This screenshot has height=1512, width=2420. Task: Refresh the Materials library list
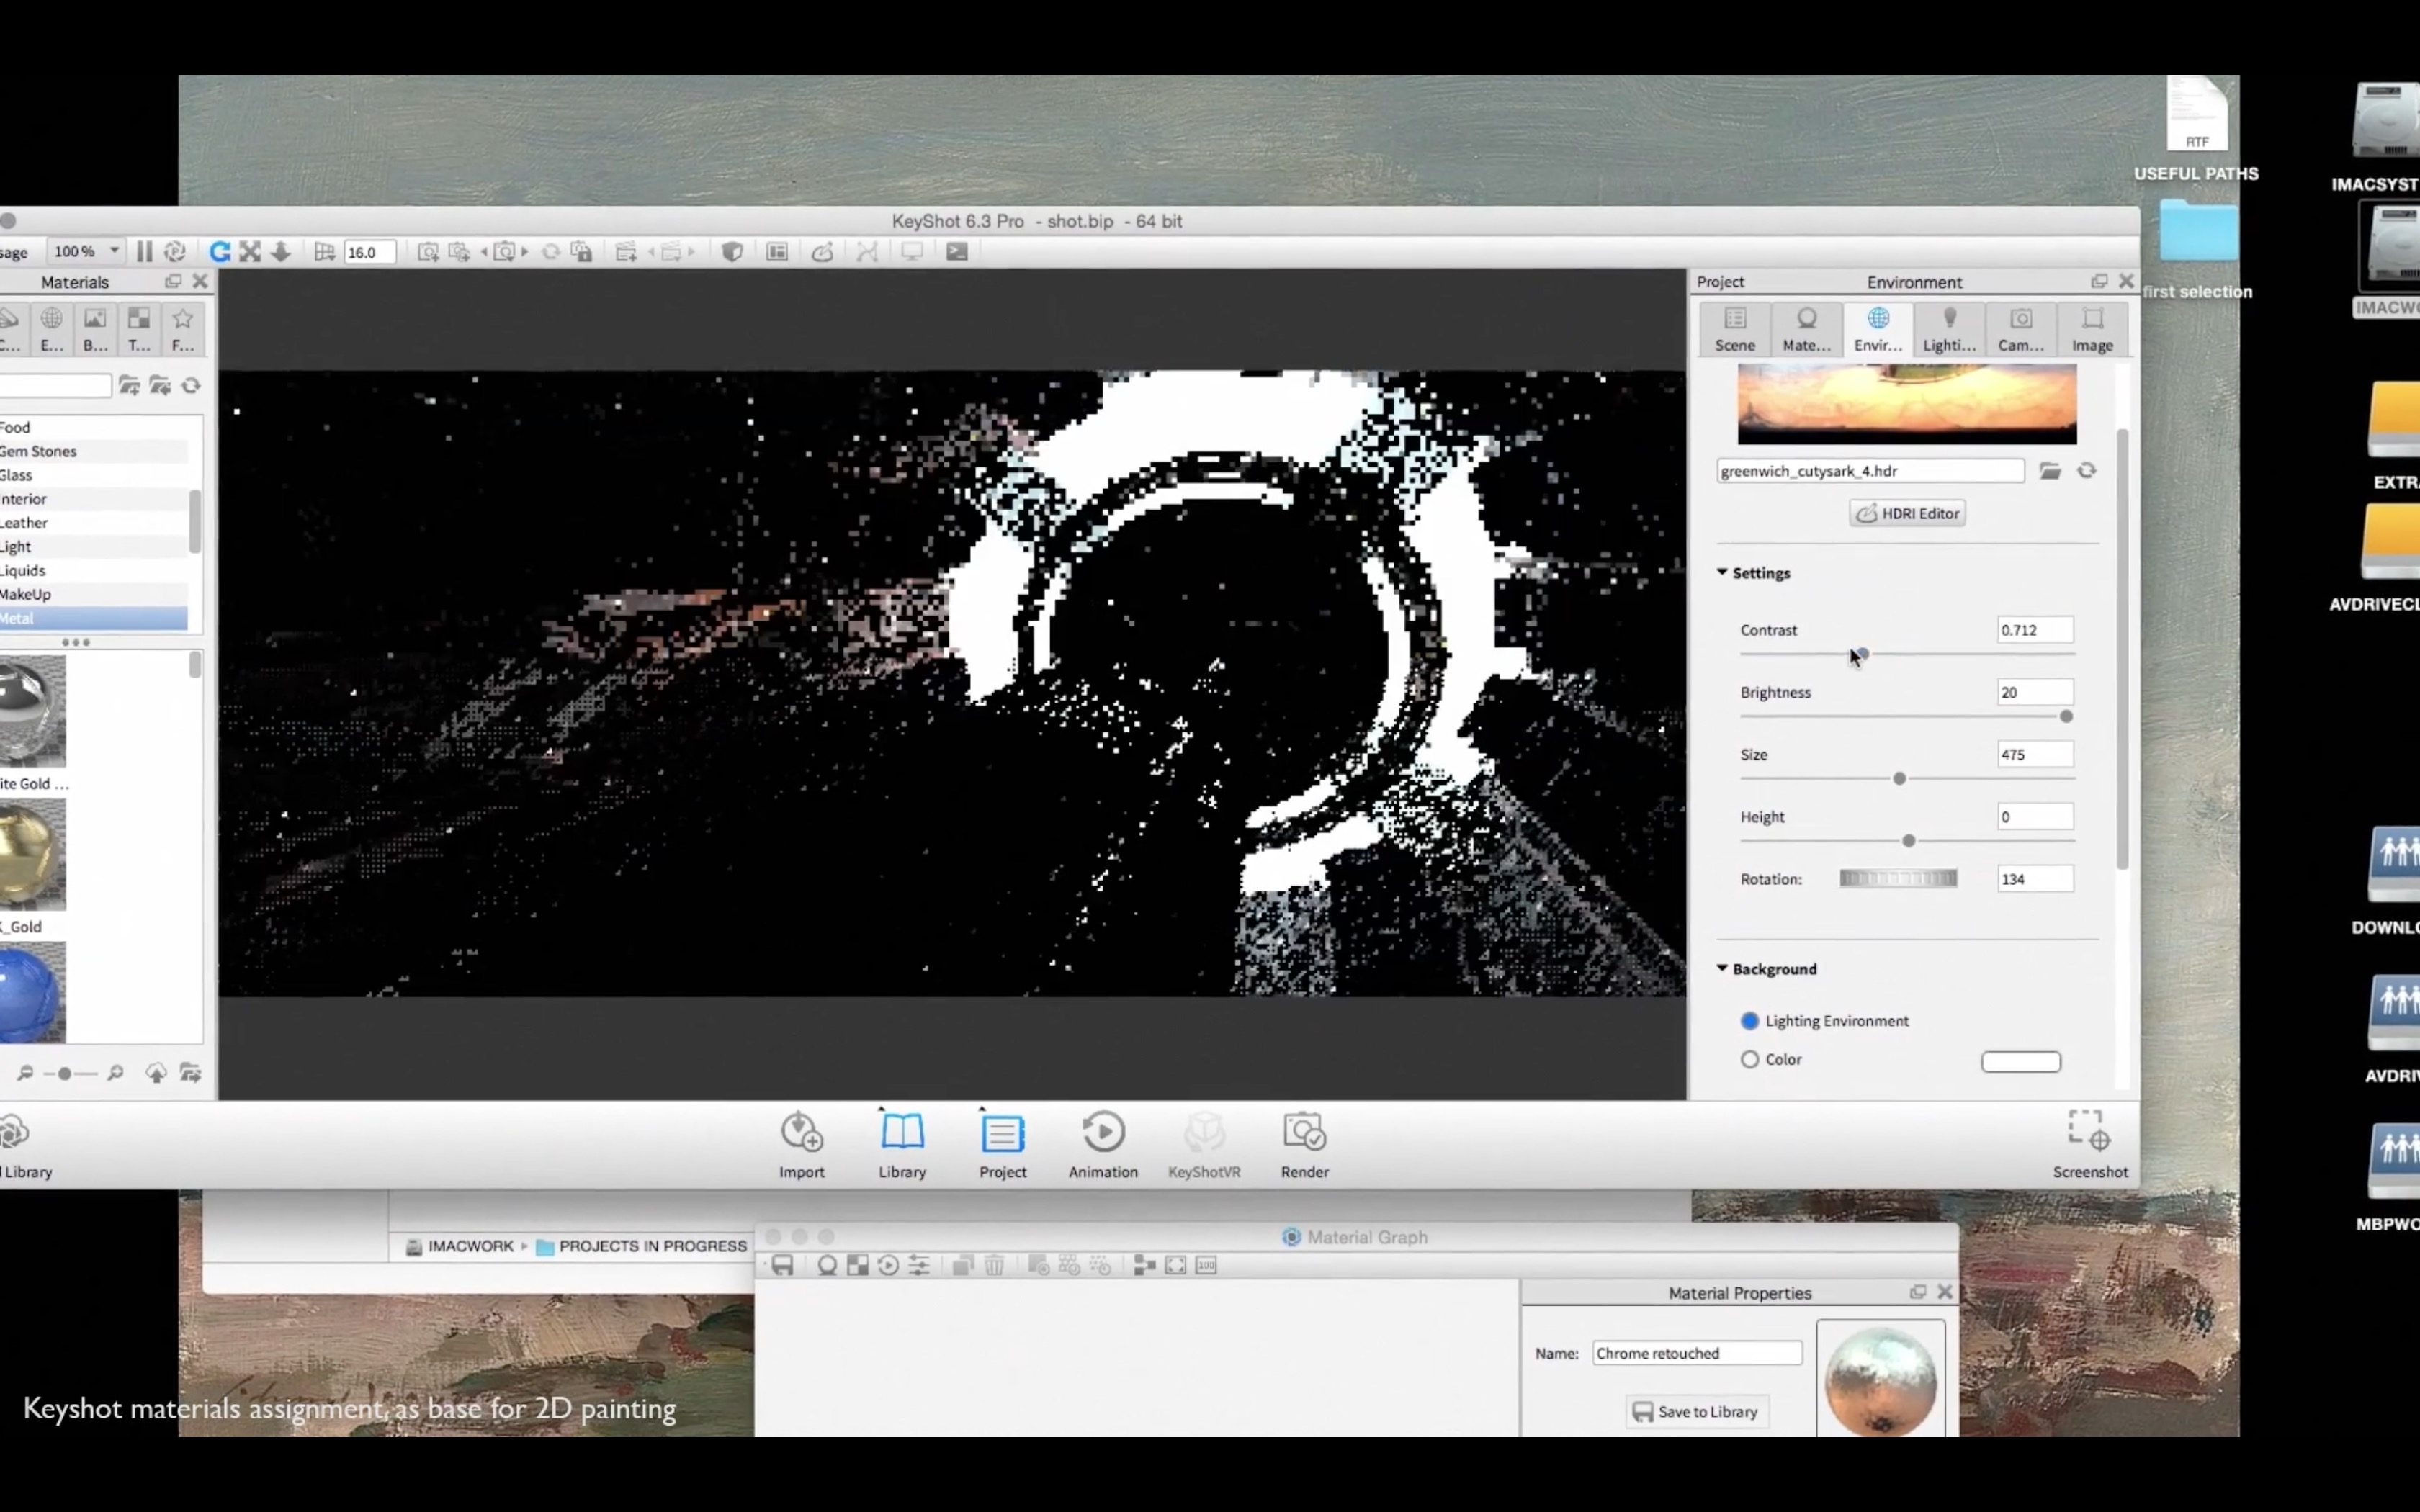click(191, 386)
